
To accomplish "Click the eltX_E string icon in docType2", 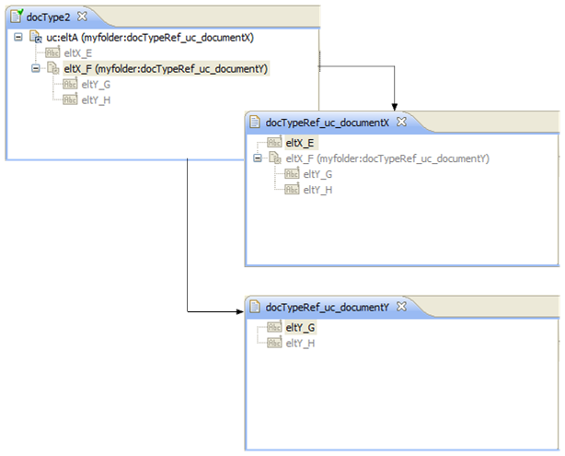I will point(52,53).
